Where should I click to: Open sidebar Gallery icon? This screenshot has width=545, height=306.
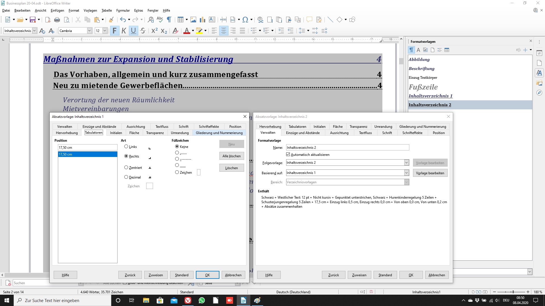[x=539, y=83]
